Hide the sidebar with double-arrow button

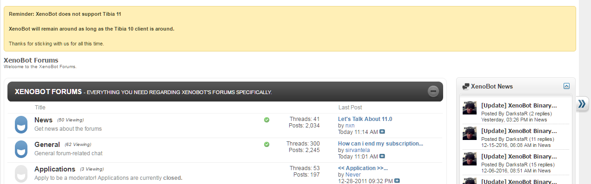(582, 104)
